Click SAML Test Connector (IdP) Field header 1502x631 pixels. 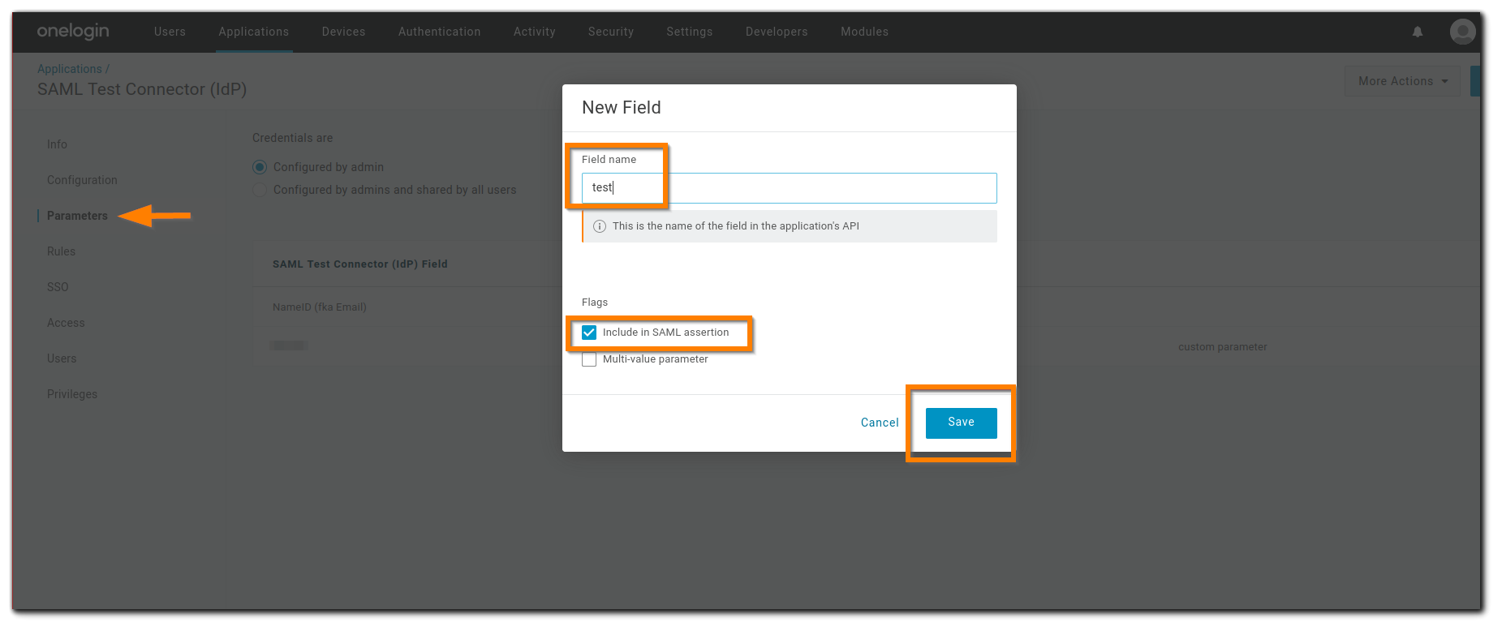pyautogui.click(x=360, y=264)
